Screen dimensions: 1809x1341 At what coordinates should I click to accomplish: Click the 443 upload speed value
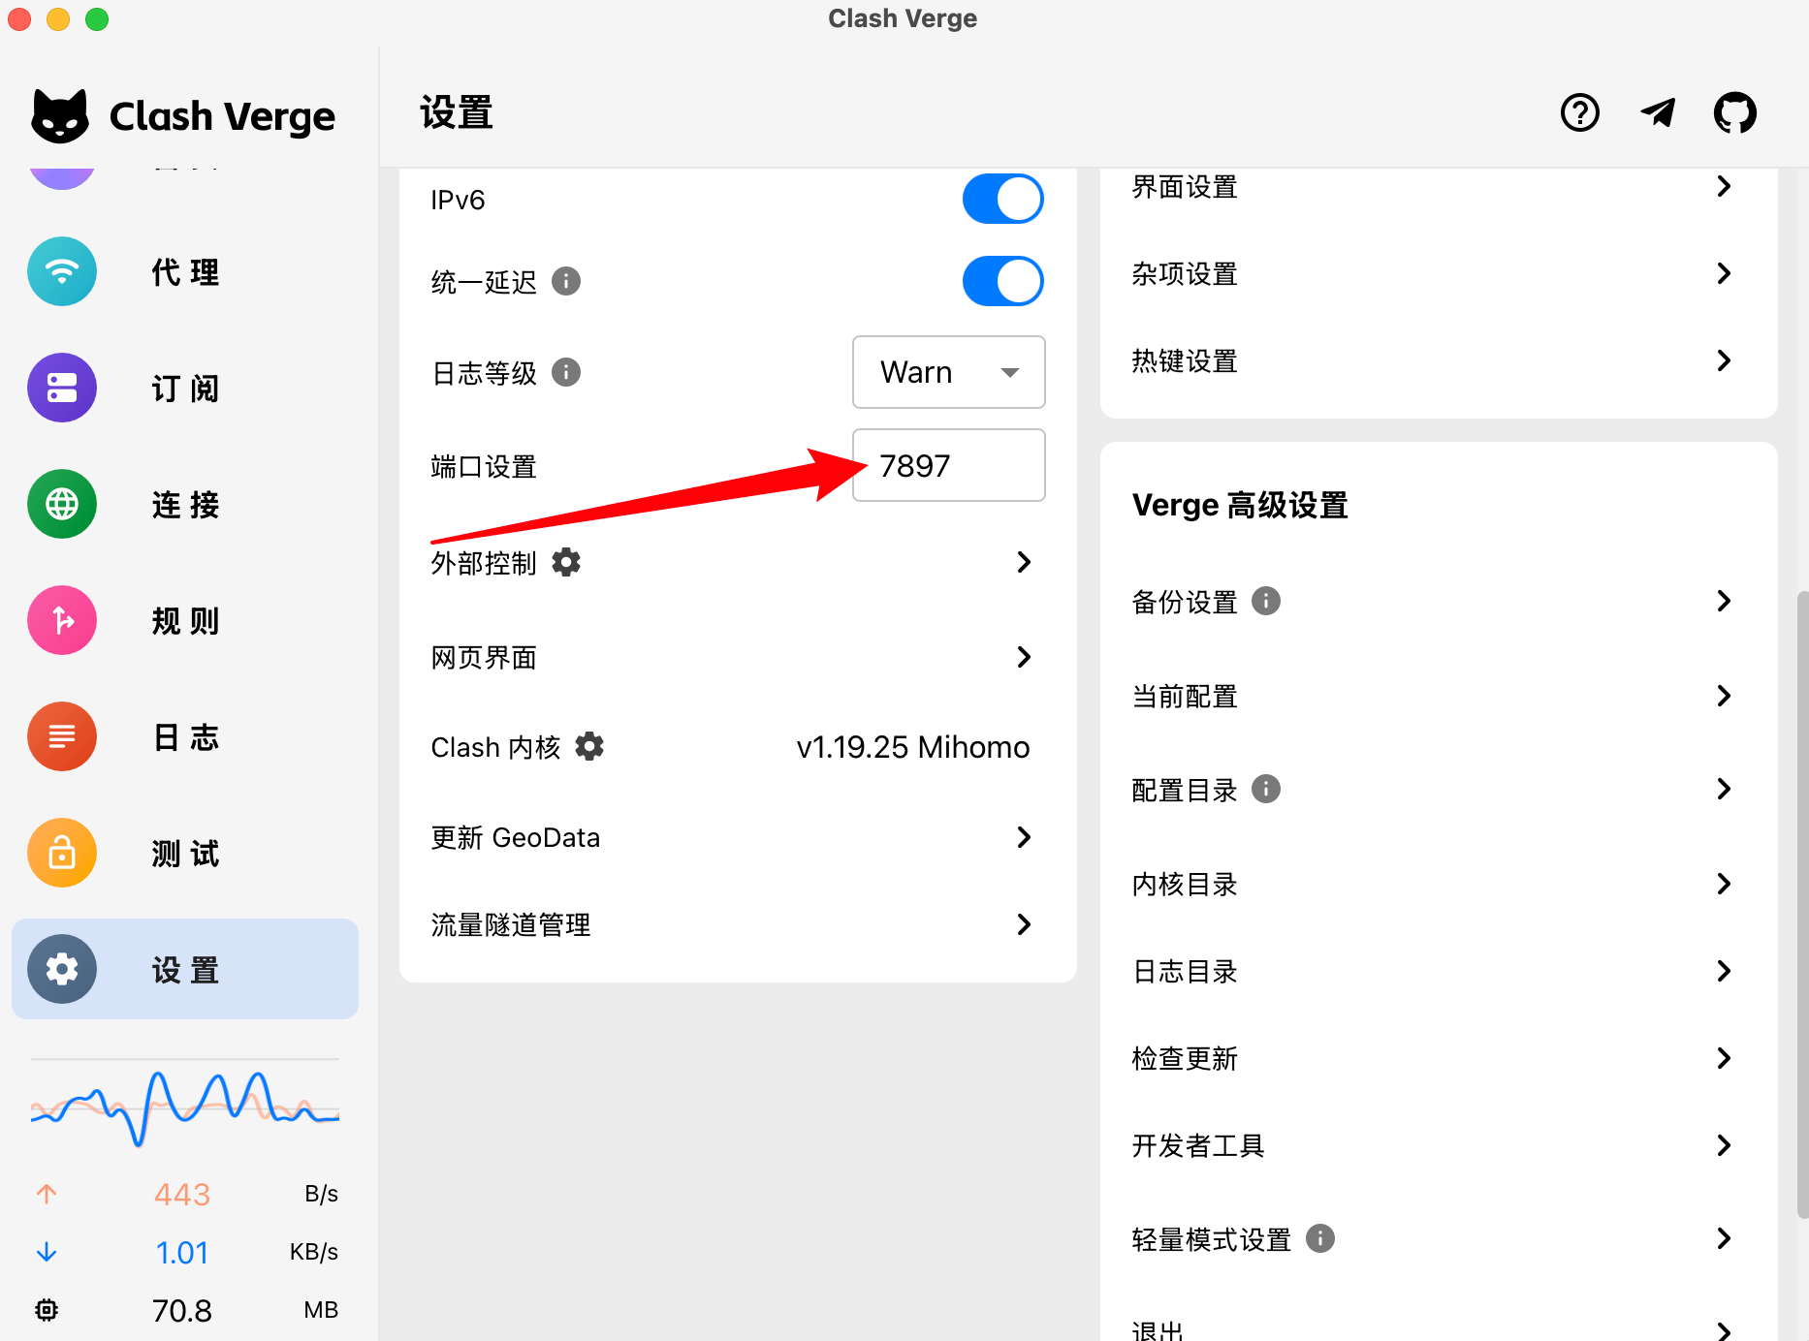(x=181, y=1194)
